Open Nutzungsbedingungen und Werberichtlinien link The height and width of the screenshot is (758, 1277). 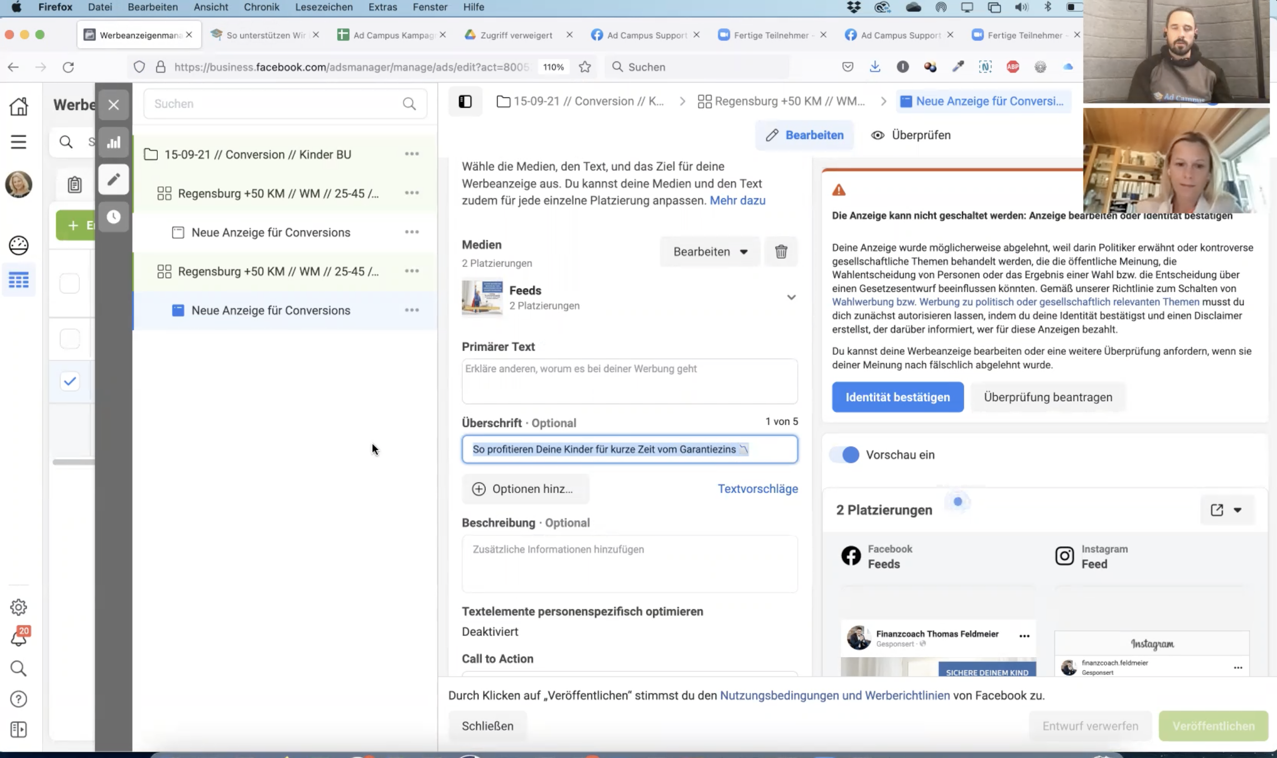(835, 695)
